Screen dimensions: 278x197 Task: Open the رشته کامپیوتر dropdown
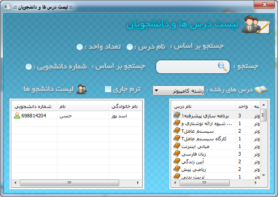pyautogui.click(x=178, y=90)
